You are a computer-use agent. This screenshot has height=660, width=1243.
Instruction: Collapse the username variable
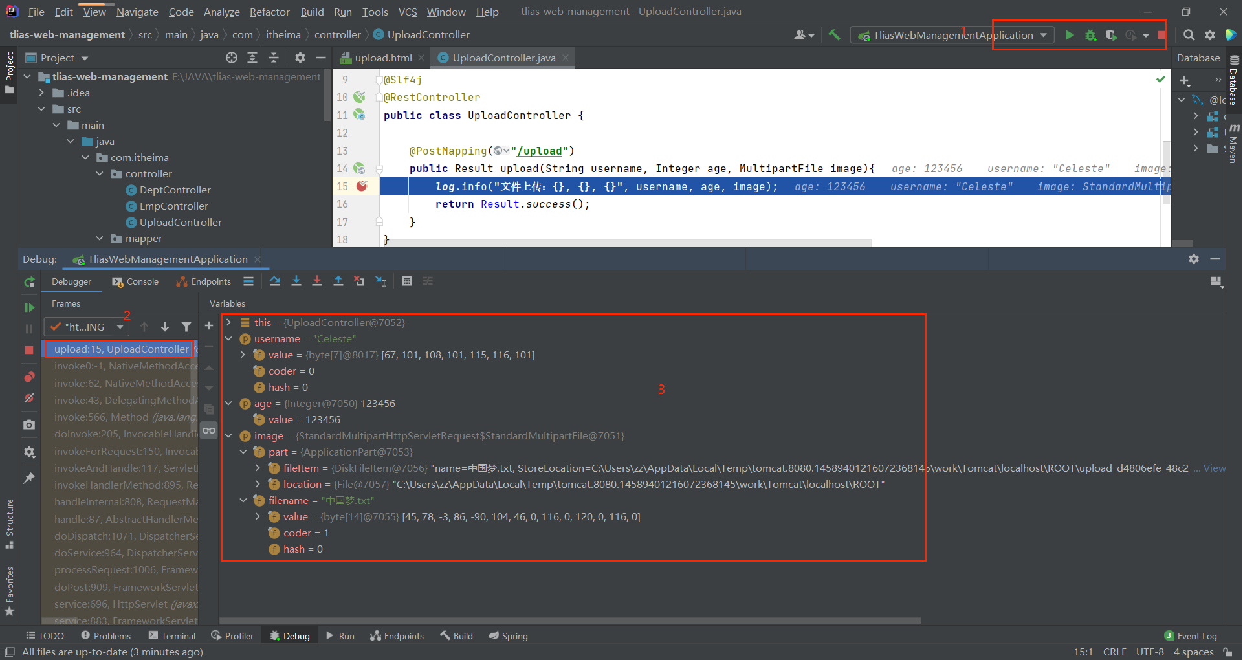[228, 338]
